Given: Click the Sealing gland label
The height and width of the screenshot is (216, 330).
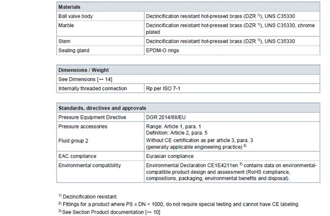Looking at the screenshot, I should pyautogui.click(x=73, y=50).
